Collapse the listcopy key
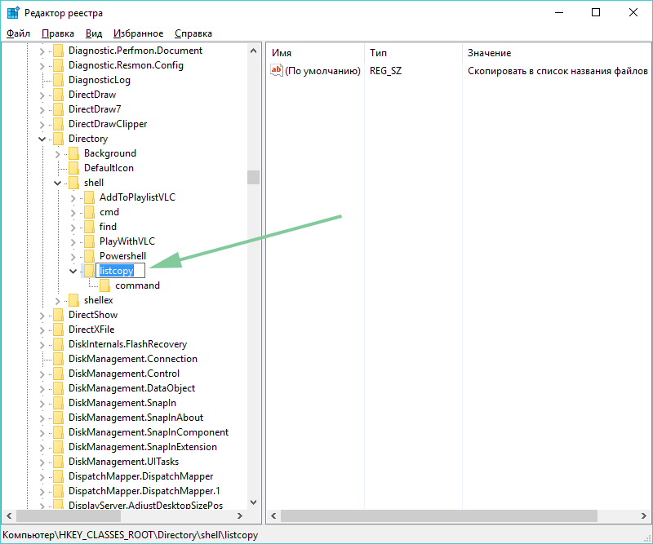This screenshot has height=544, width=653. 73,272
